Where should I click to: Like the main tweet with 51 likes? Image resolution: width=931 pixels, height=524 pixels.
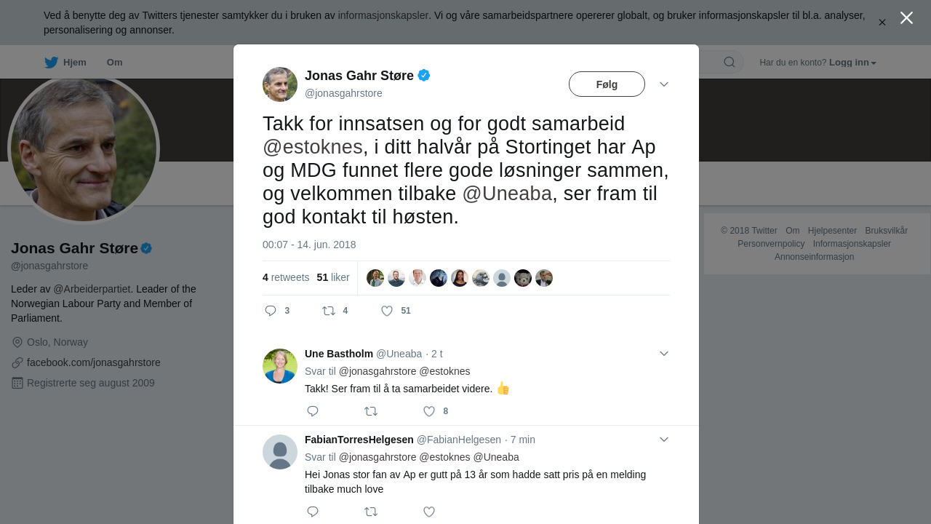[387, 311]
